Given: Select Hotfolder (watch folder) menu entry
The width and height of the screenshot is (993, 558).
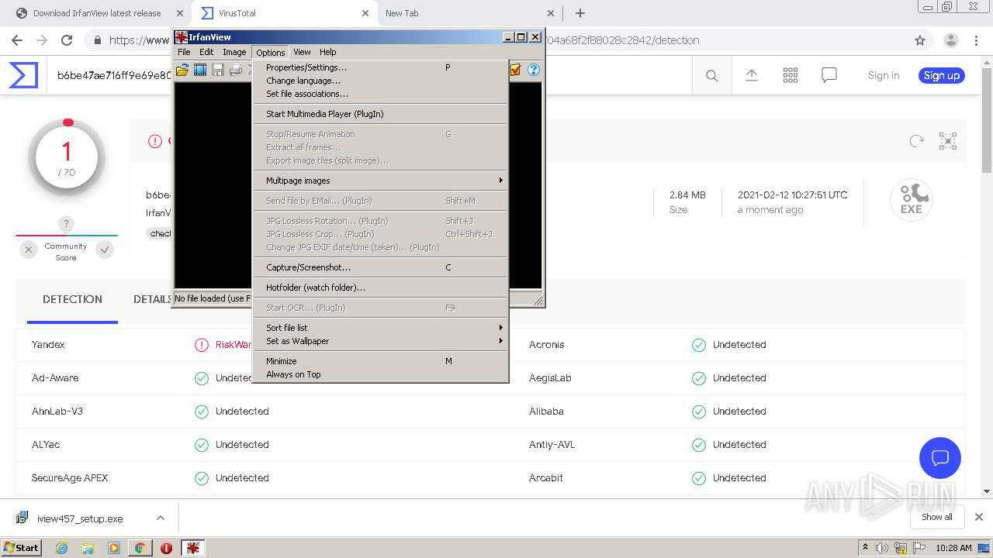Looking at the screenshot, I should point(381,288).
